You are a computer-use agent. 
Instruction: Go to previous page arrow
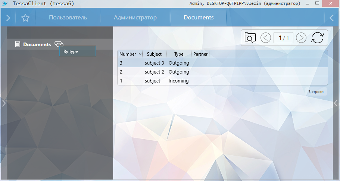click(266, 38)
